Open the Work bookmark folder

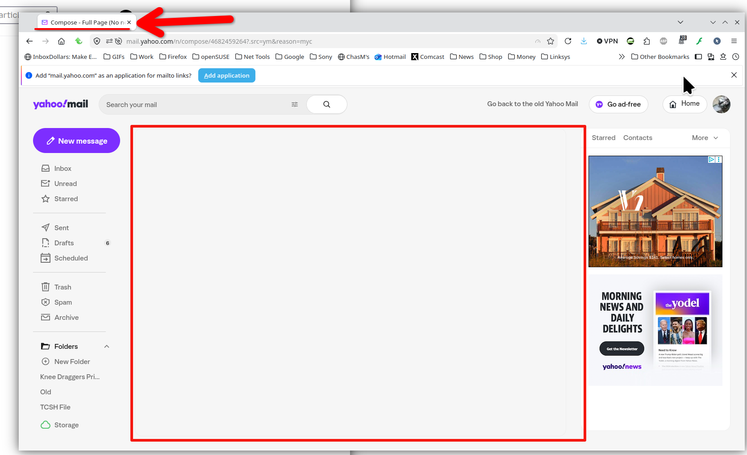(x=142, y=57)
